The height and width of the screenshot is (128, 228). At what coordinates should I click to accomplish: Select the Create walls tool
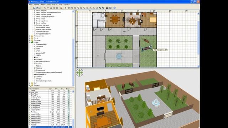[72, 8]
